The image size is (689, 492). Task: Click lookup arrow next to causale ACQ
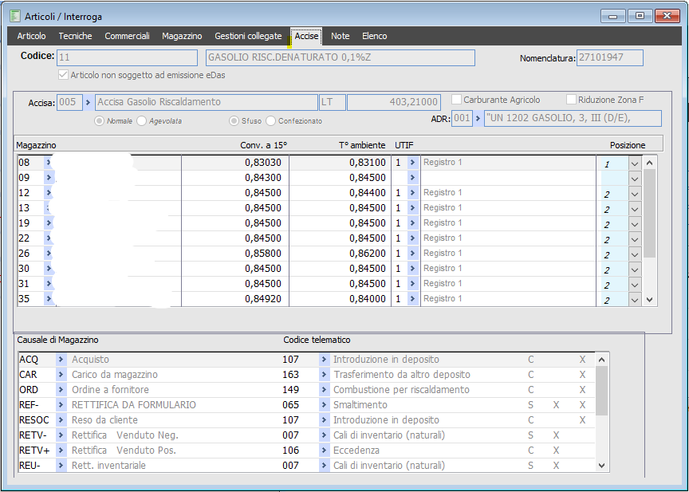pyautogui.click(x=61, y=360)
